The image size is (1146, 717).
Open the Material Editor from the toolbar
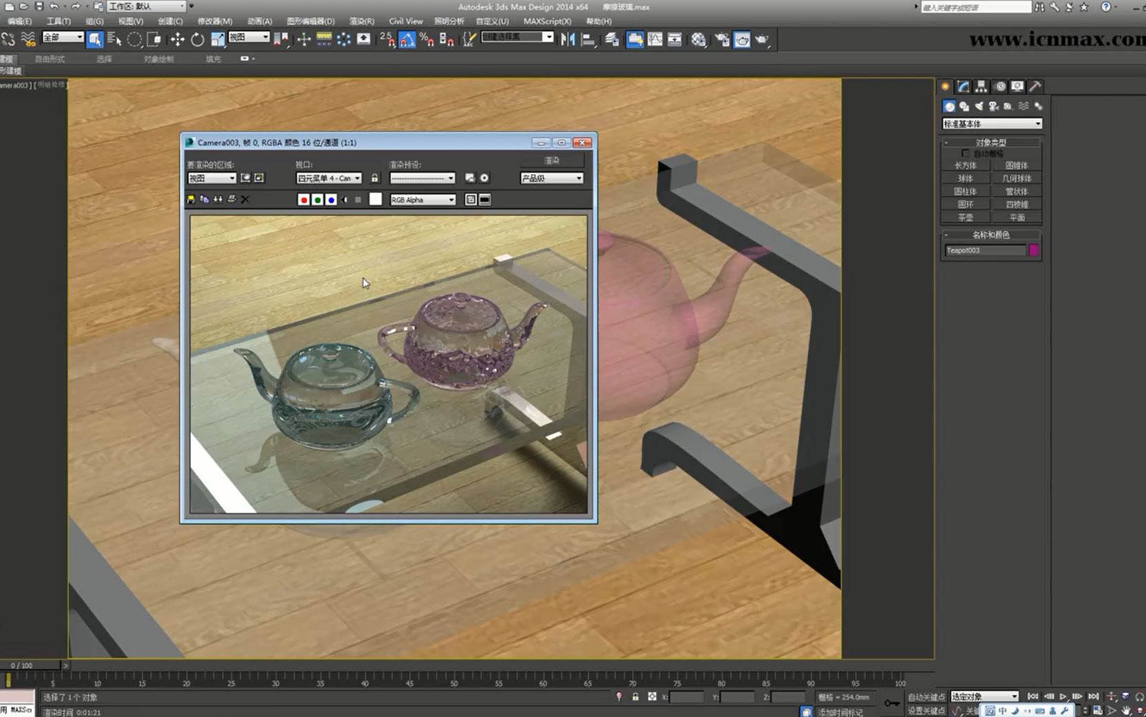click(698, 39)
